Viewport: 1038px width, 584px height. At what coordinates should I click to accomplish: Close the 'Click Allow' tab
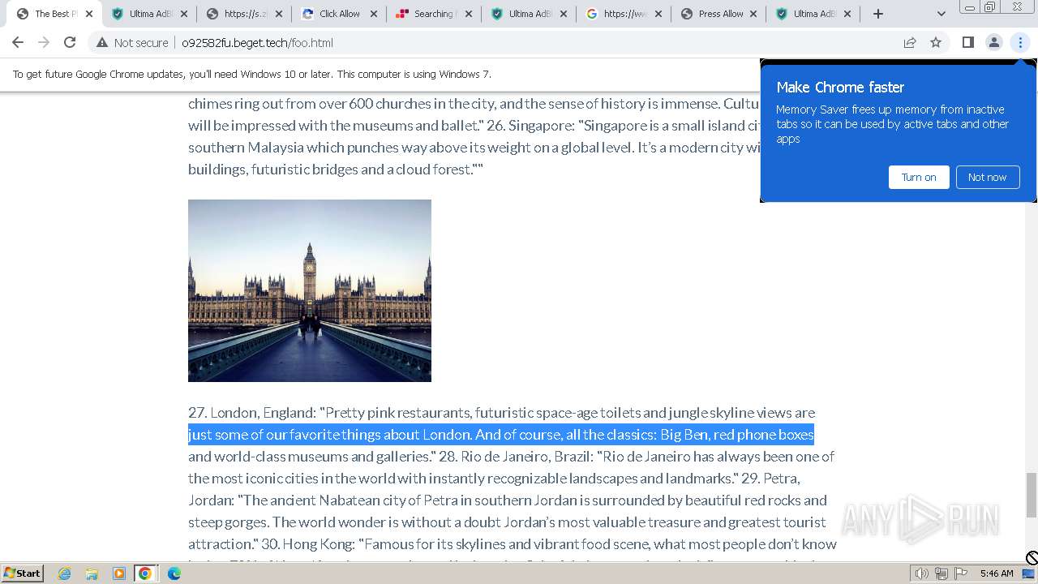[374, 14]
